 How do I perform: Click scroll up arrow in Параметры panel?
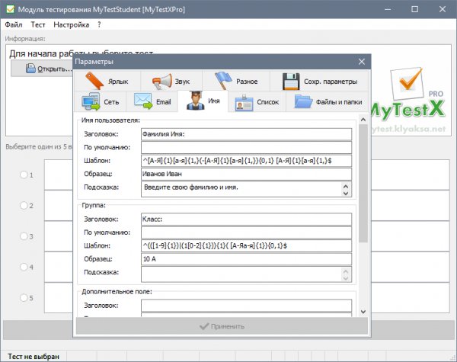(x=363, y=120)
